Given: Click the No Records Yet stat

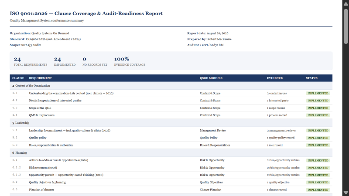Looking at the screenshot, I should click(x=95, y=61).
